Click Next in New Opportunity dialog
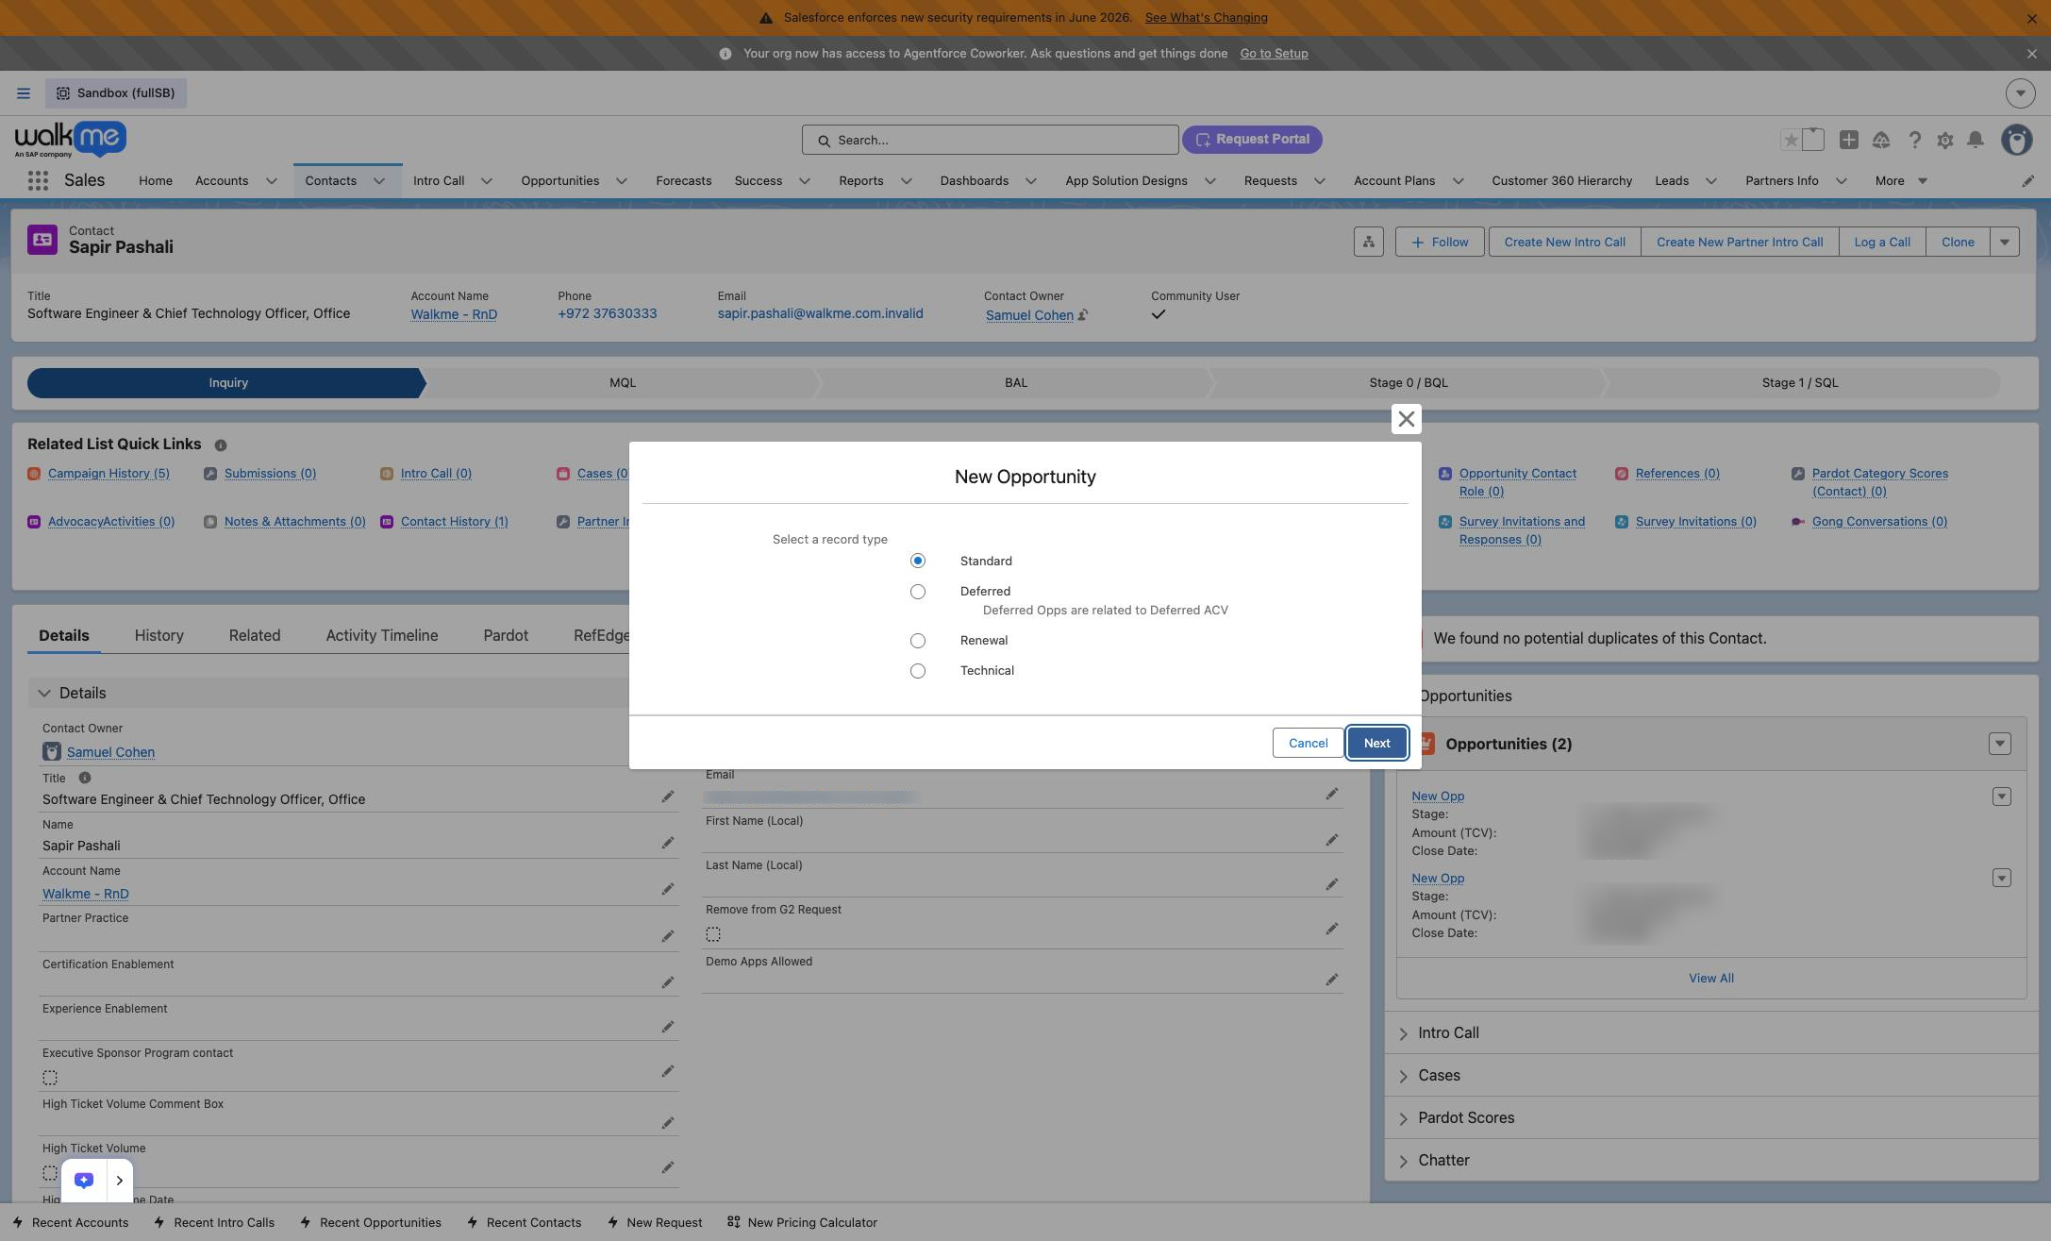The width and height of the screenshot is (2051, 1241). [x=1377, y=744]
